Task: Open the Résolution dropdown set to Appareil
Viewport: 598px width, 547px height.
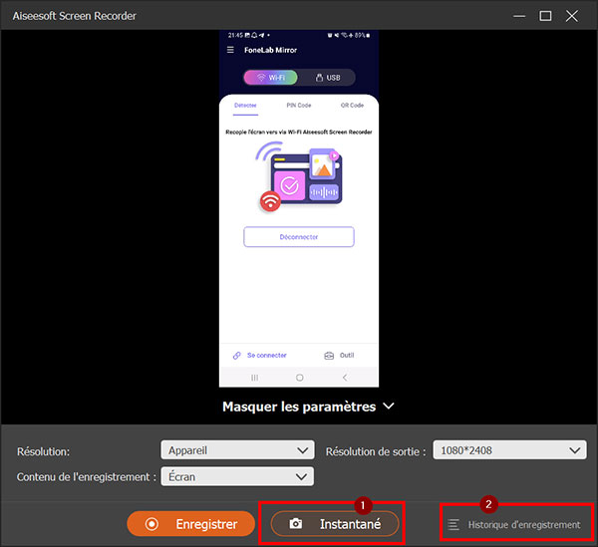Action: pos(237,450)
